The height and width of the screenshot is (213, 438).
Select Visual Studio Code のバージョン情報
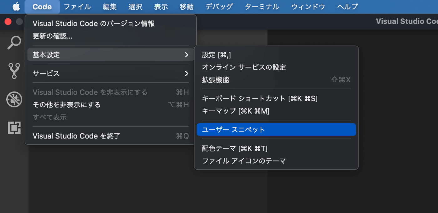click(111, 24)
